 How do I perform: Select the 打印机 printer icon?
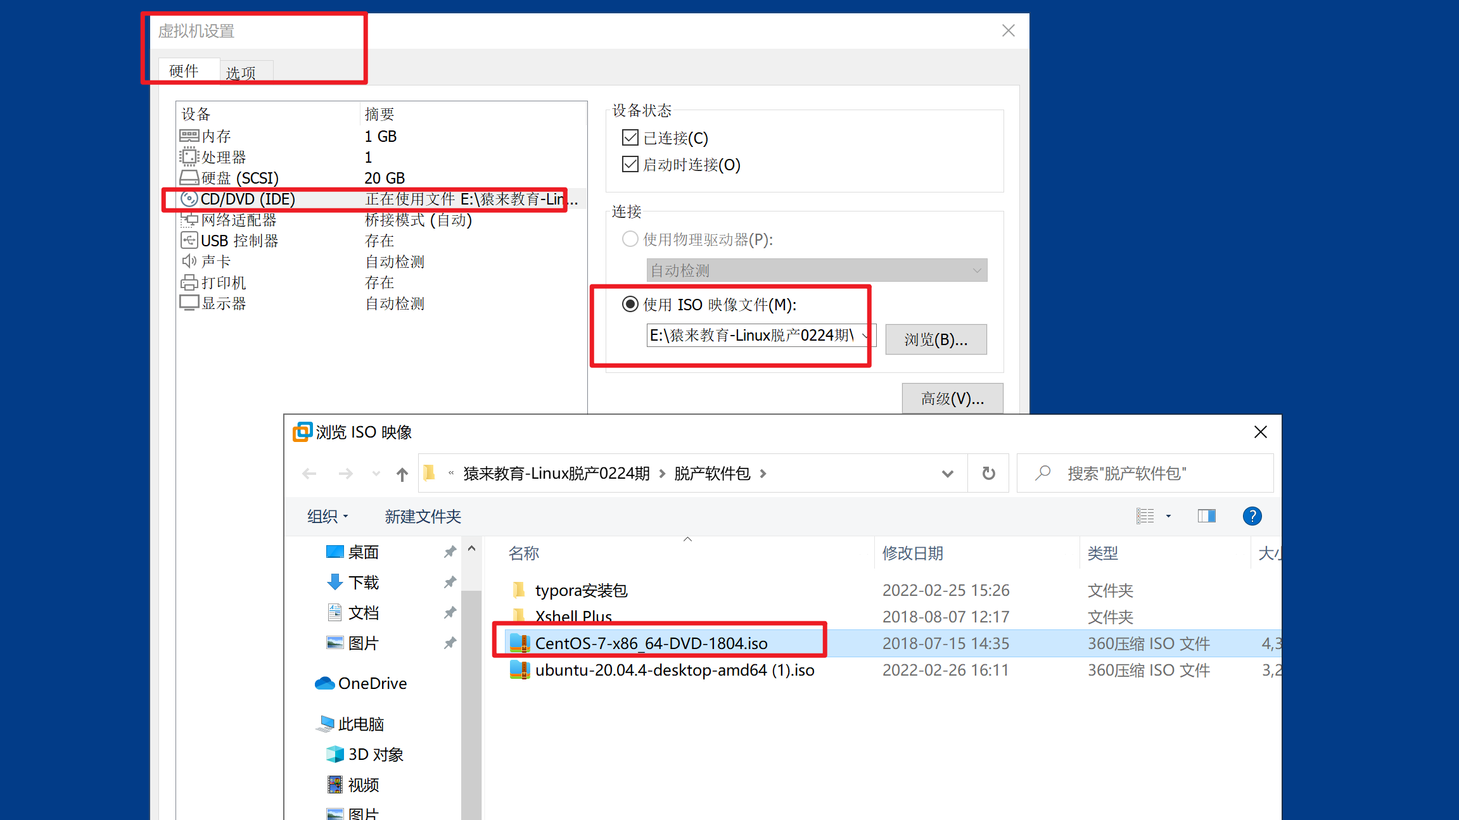tap(189, 282)
